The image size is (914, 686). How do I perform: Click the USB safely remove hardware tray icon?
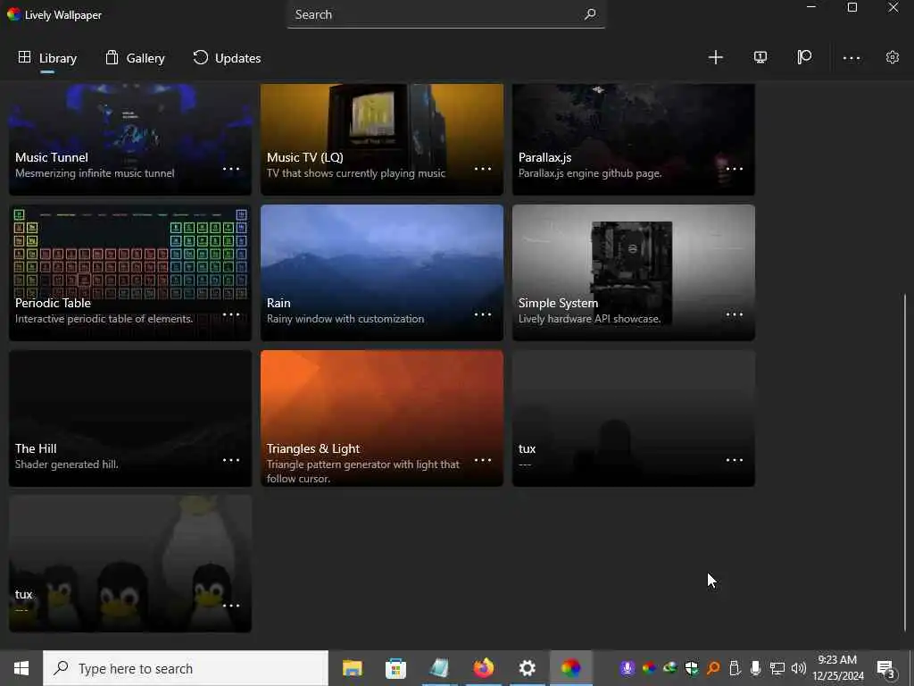pyautogui.click(x=735, y=668)
